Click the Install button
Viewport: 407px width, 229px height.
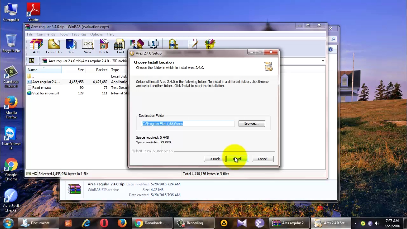(x=237, y=159)
